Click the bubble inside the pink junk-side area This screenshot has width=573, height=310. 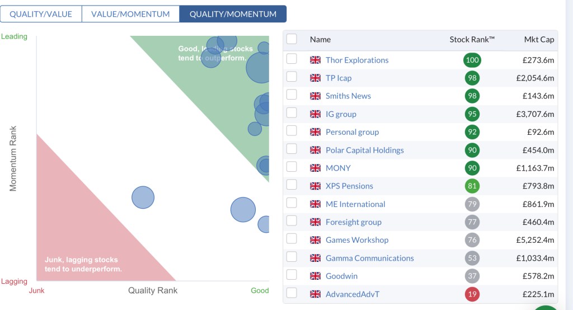click(x=143, y=197)
